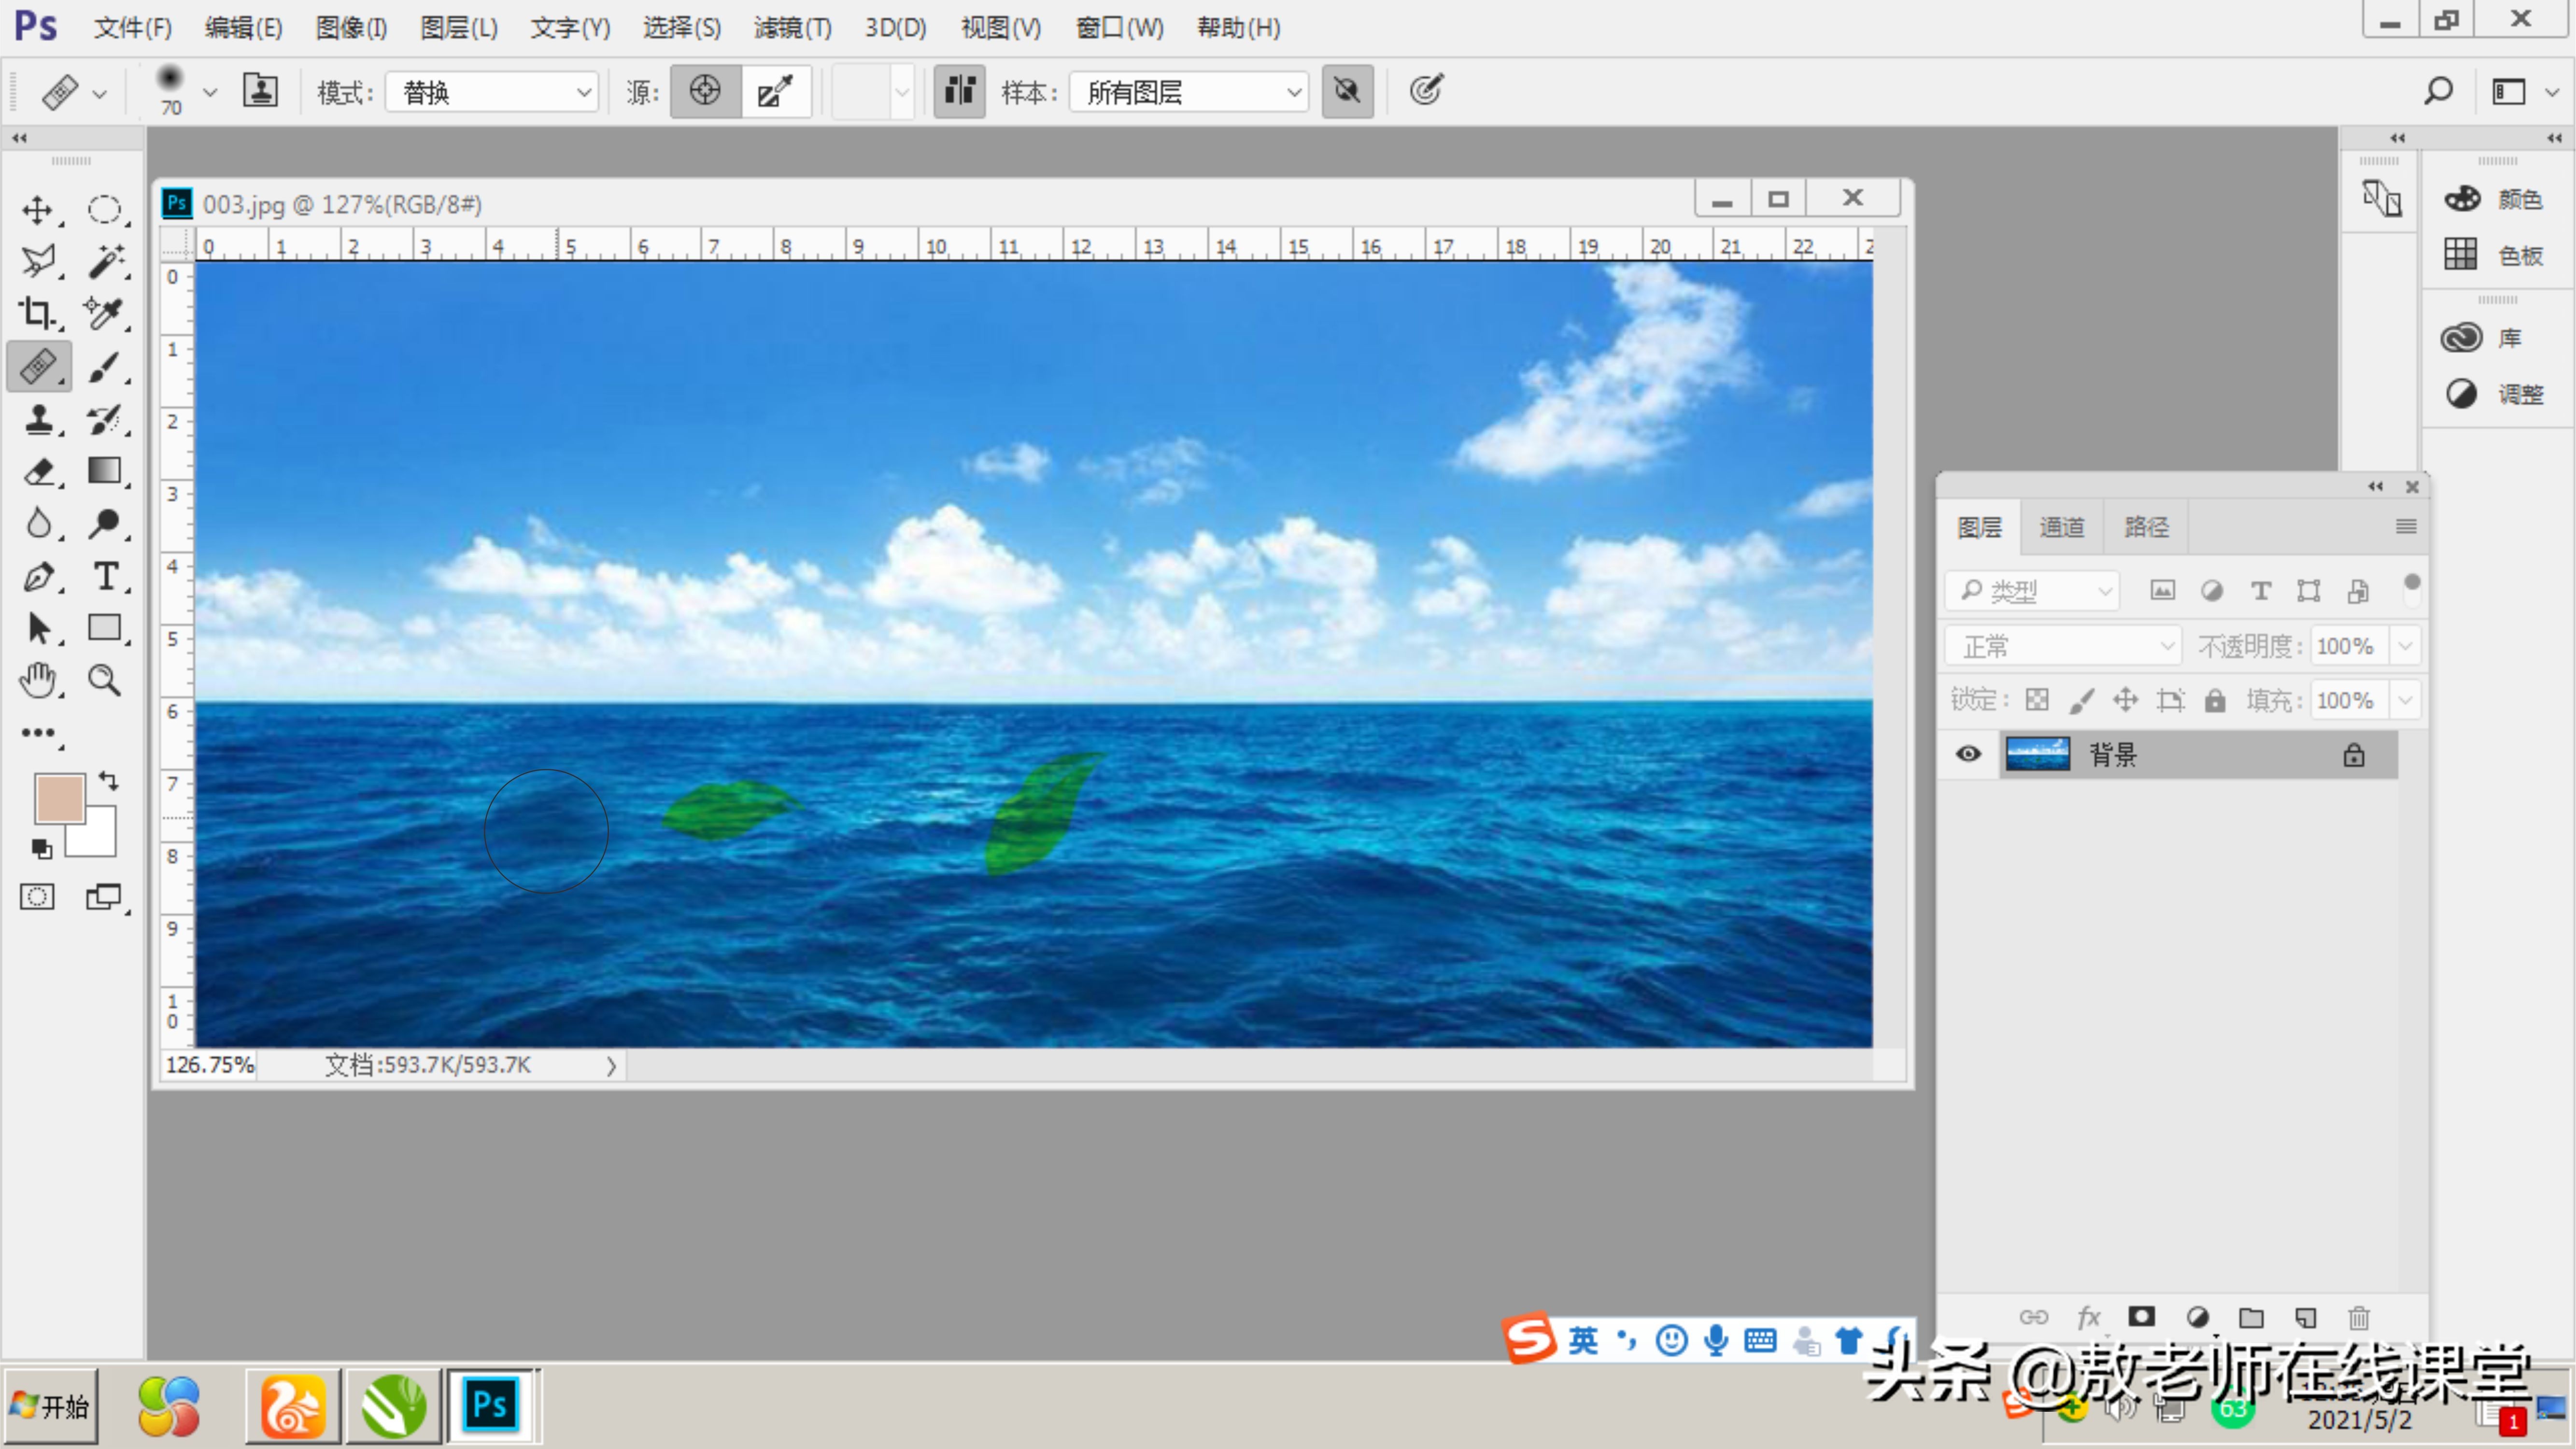Open the 模式 dropdown showing 替换
The height and width of the screenshot is (1449, 2576).
(x=493, y=92)
